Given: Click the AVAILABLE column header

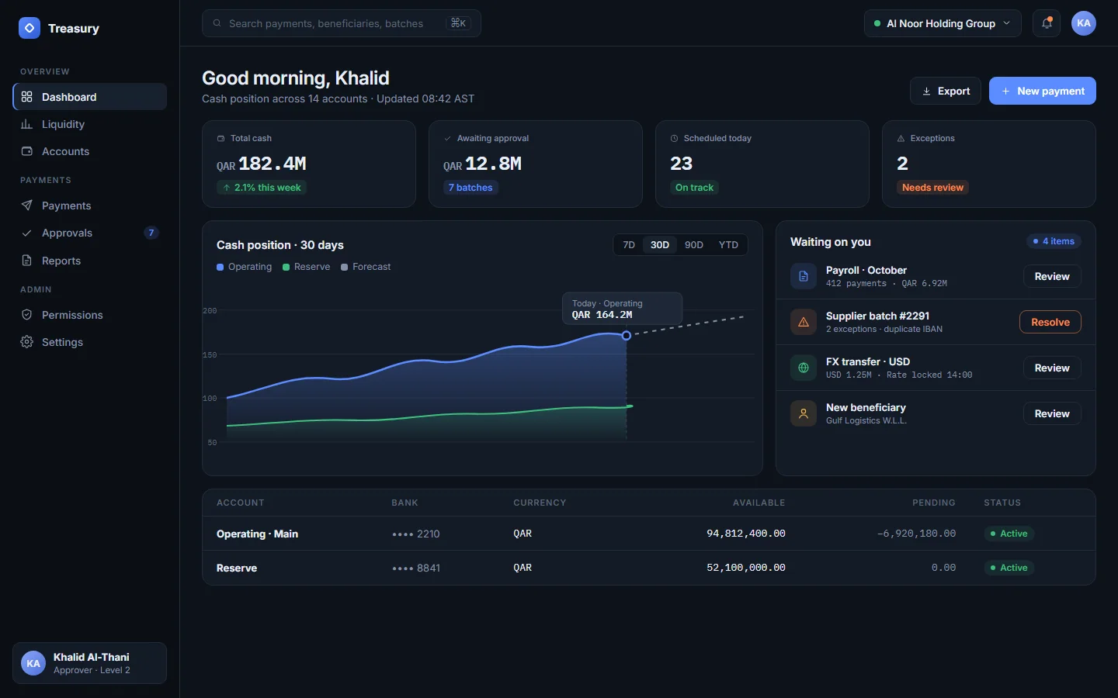Looking at the screenshot, I should click(x=759, y=503).
